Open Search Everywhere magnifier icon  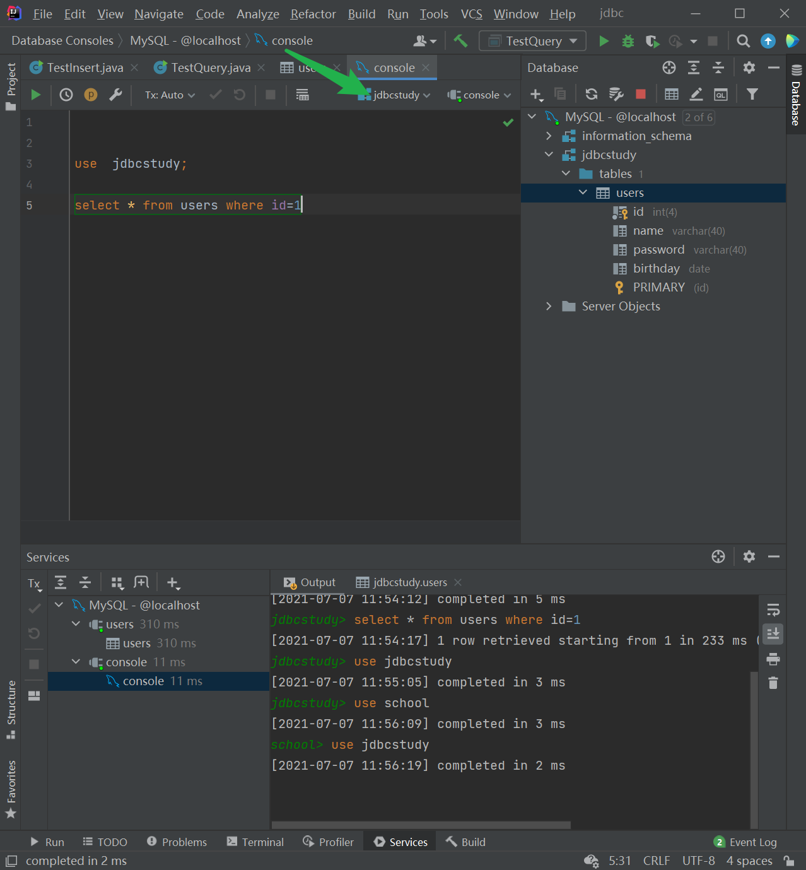[744, 41]
